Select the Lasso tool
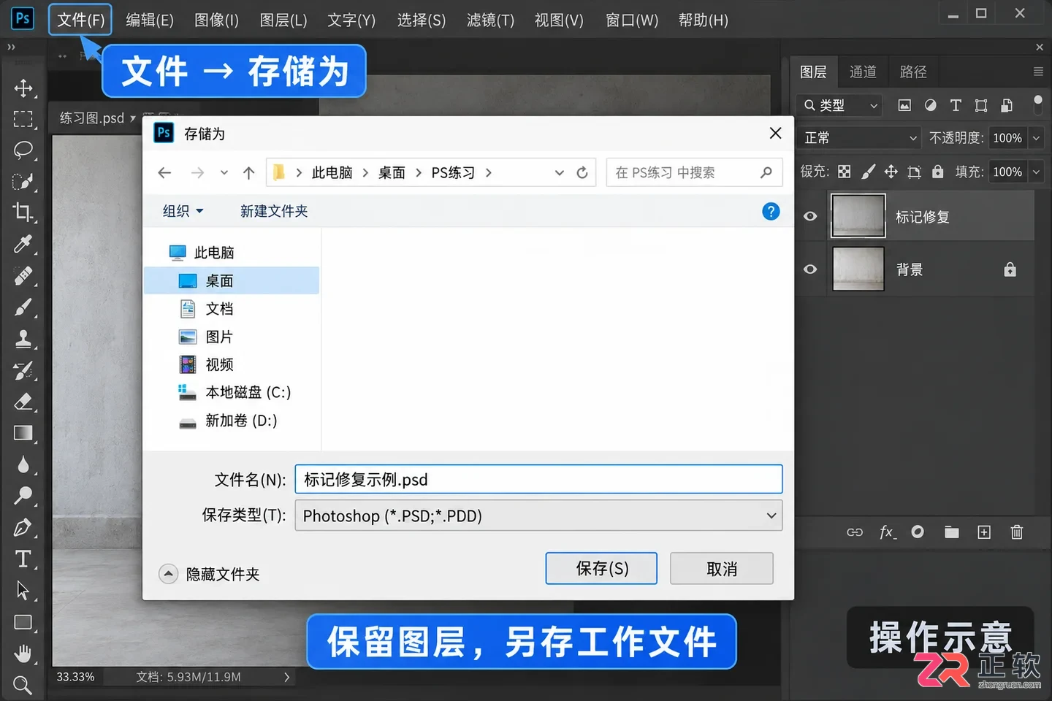Viewport: 1052px width, 701px height. coord(23,150)
